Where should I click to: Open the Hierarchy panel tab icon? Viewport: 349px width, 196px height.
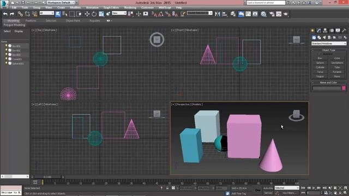click(x=325, y=30)
